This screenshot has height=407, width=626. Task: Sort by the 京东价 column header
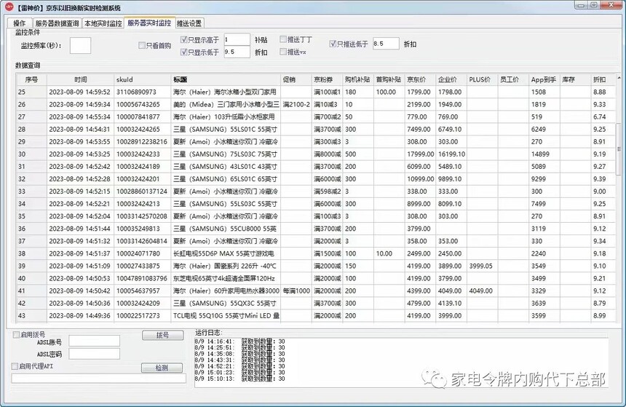tap(420, 79)
